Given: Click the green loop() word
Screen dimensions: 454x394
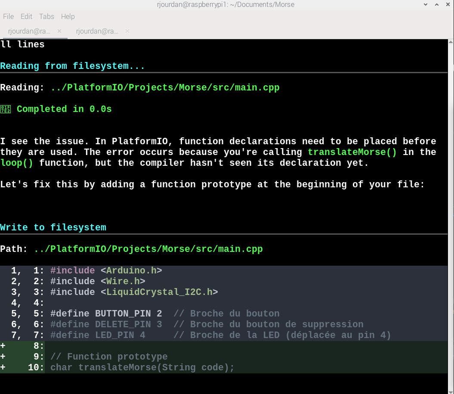Looking at the screenshot, I should tap(17, 163).
